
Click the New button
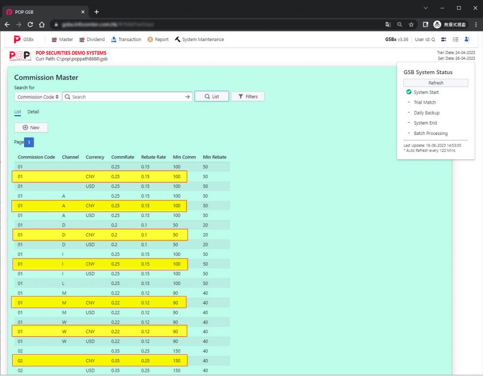31,127
